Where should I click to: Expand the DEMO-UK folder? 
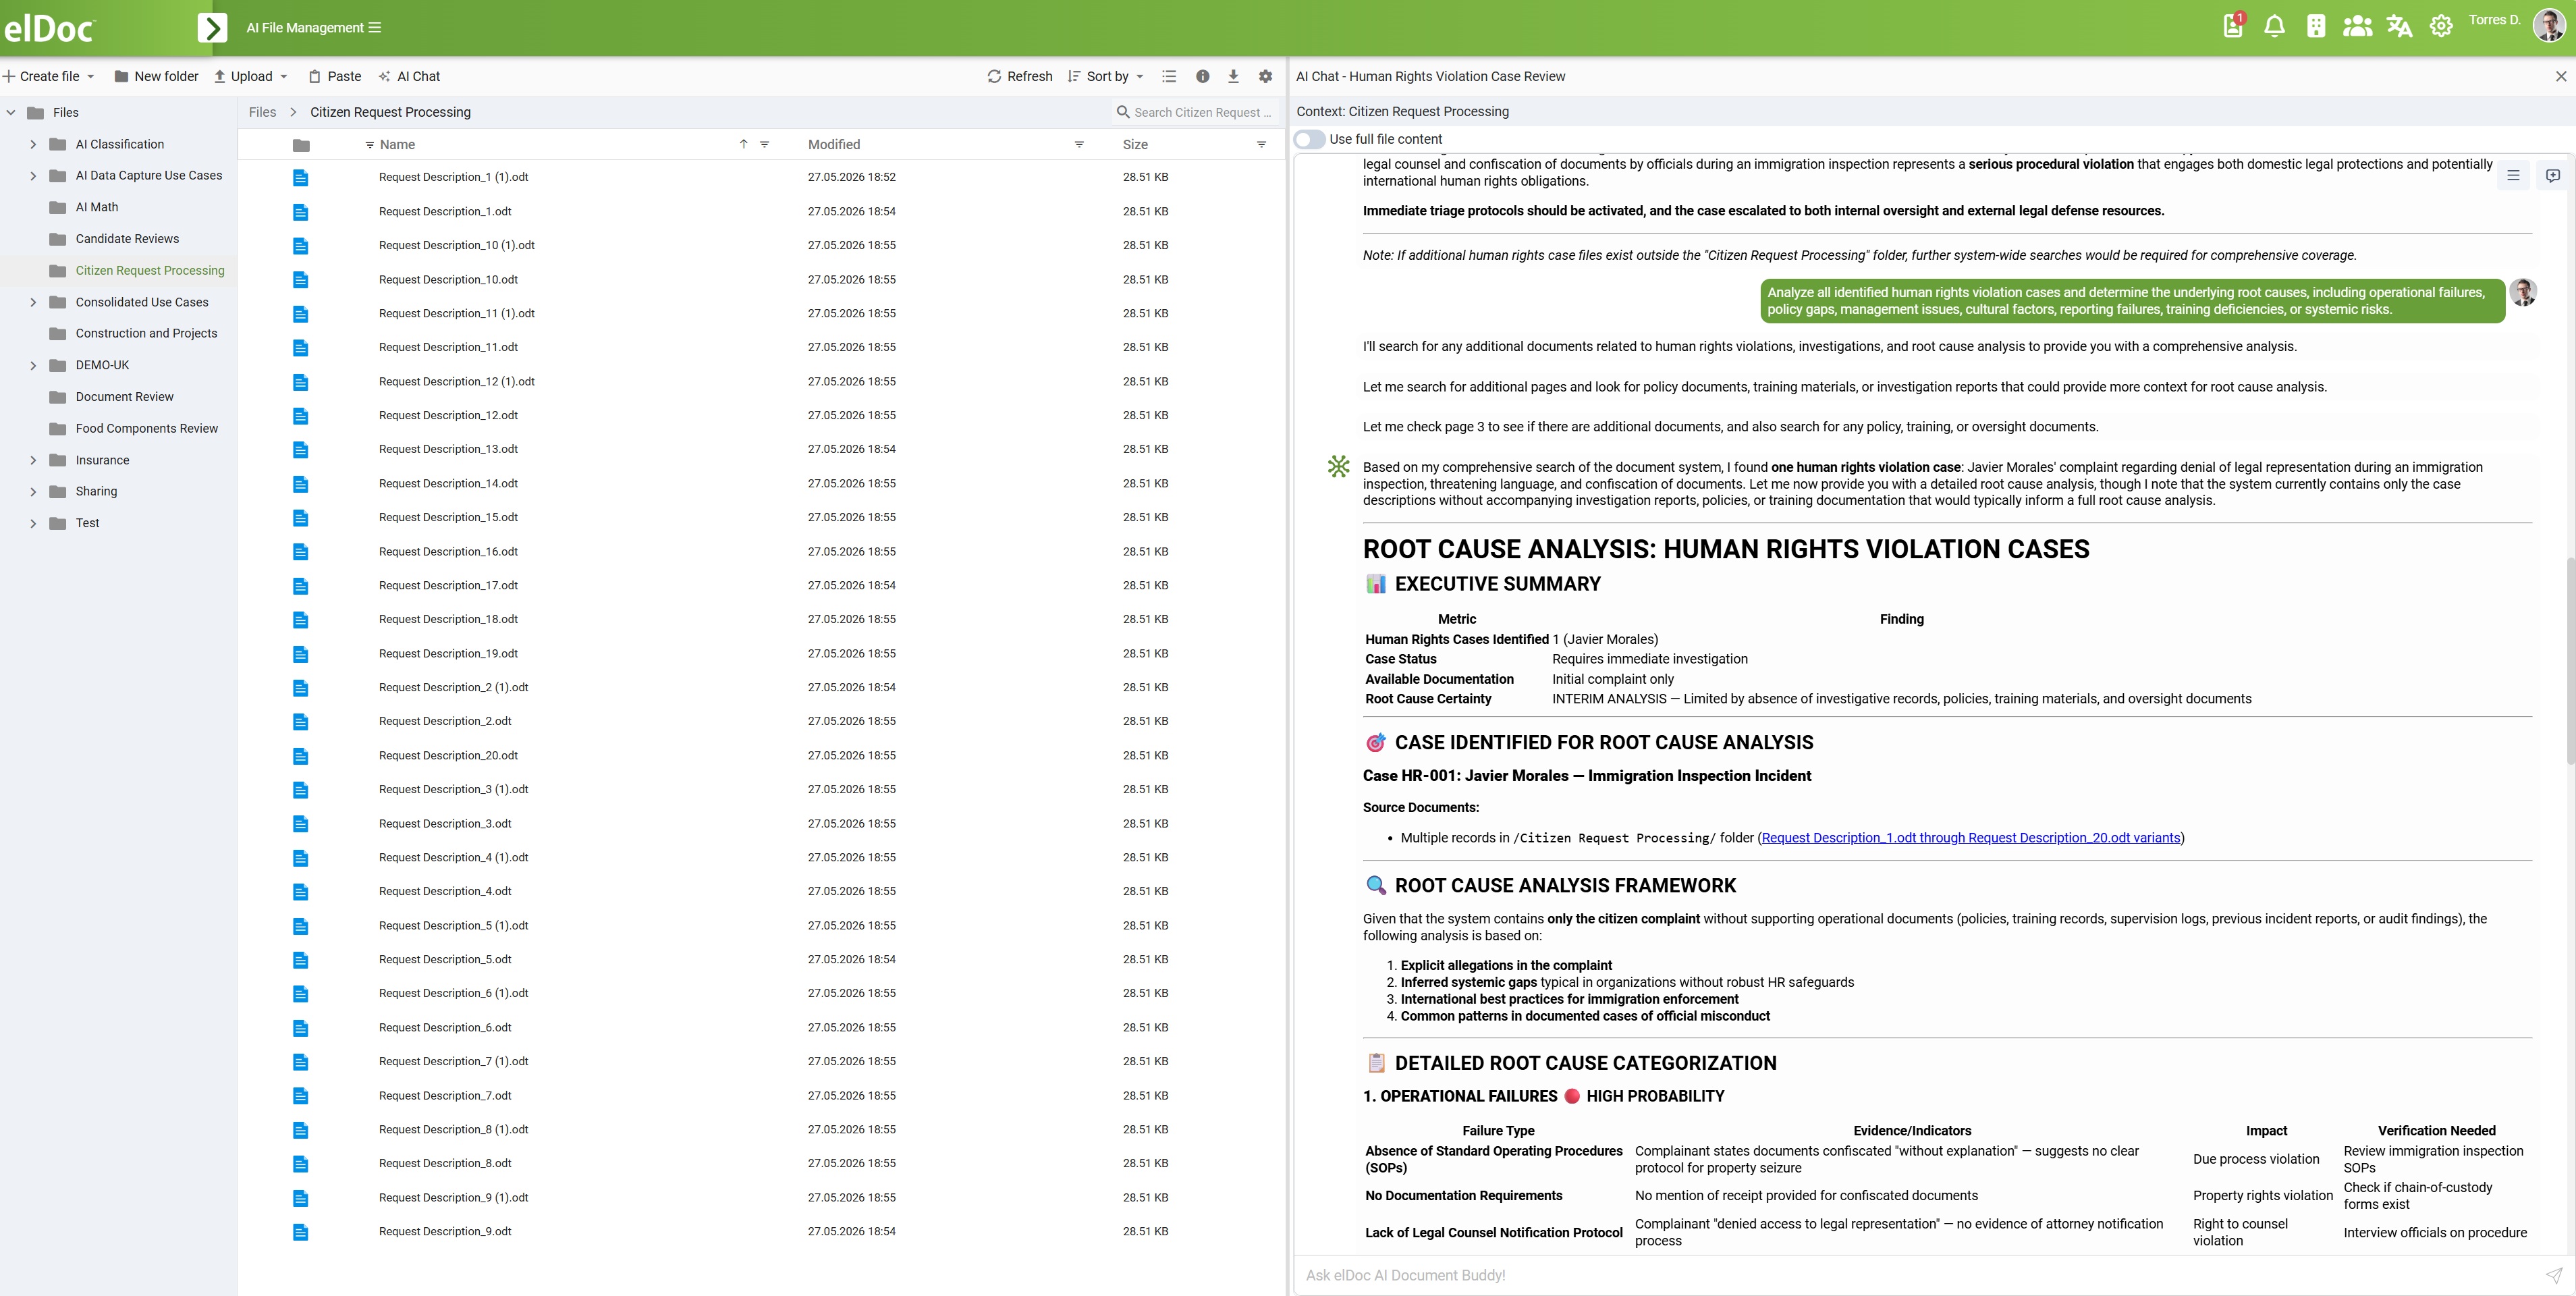33,365
